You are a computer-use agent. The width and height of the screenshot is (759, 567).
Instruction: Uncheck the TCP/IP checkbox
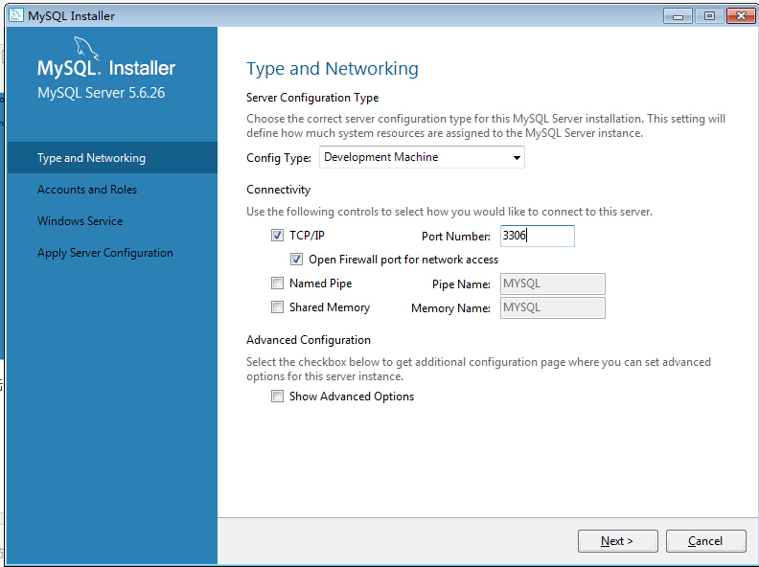tap(277, 236)
